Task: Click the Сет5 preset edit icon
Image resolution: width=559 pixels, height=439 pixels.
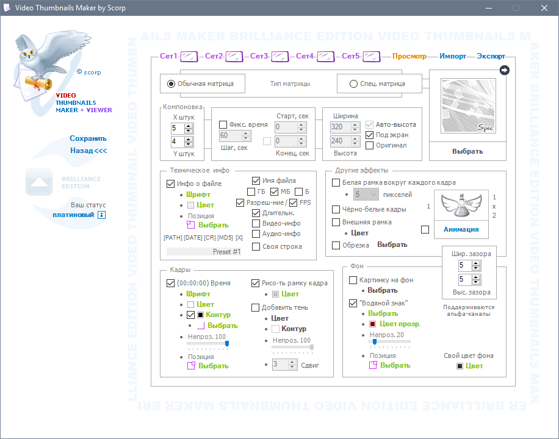Action: click(x=371, y=57)
